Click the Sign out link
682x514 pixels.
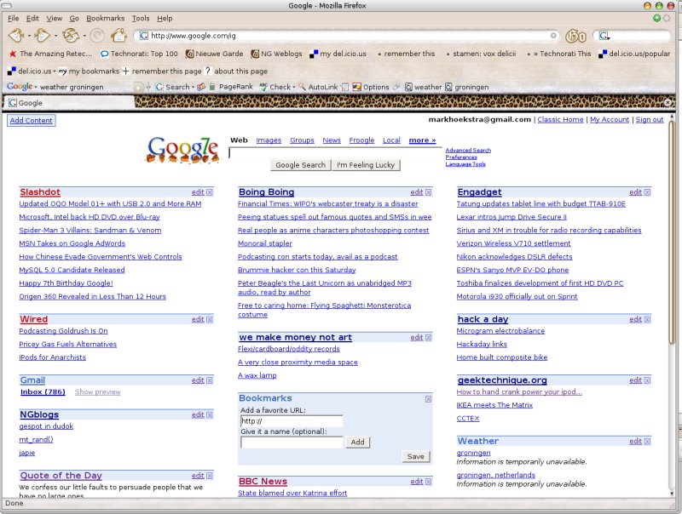[650, 119]
